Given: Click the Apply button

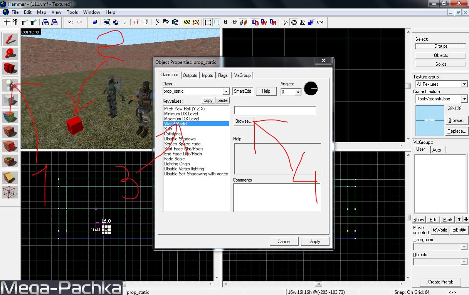Looking at the screenshot, I should [x=315, y=242].
